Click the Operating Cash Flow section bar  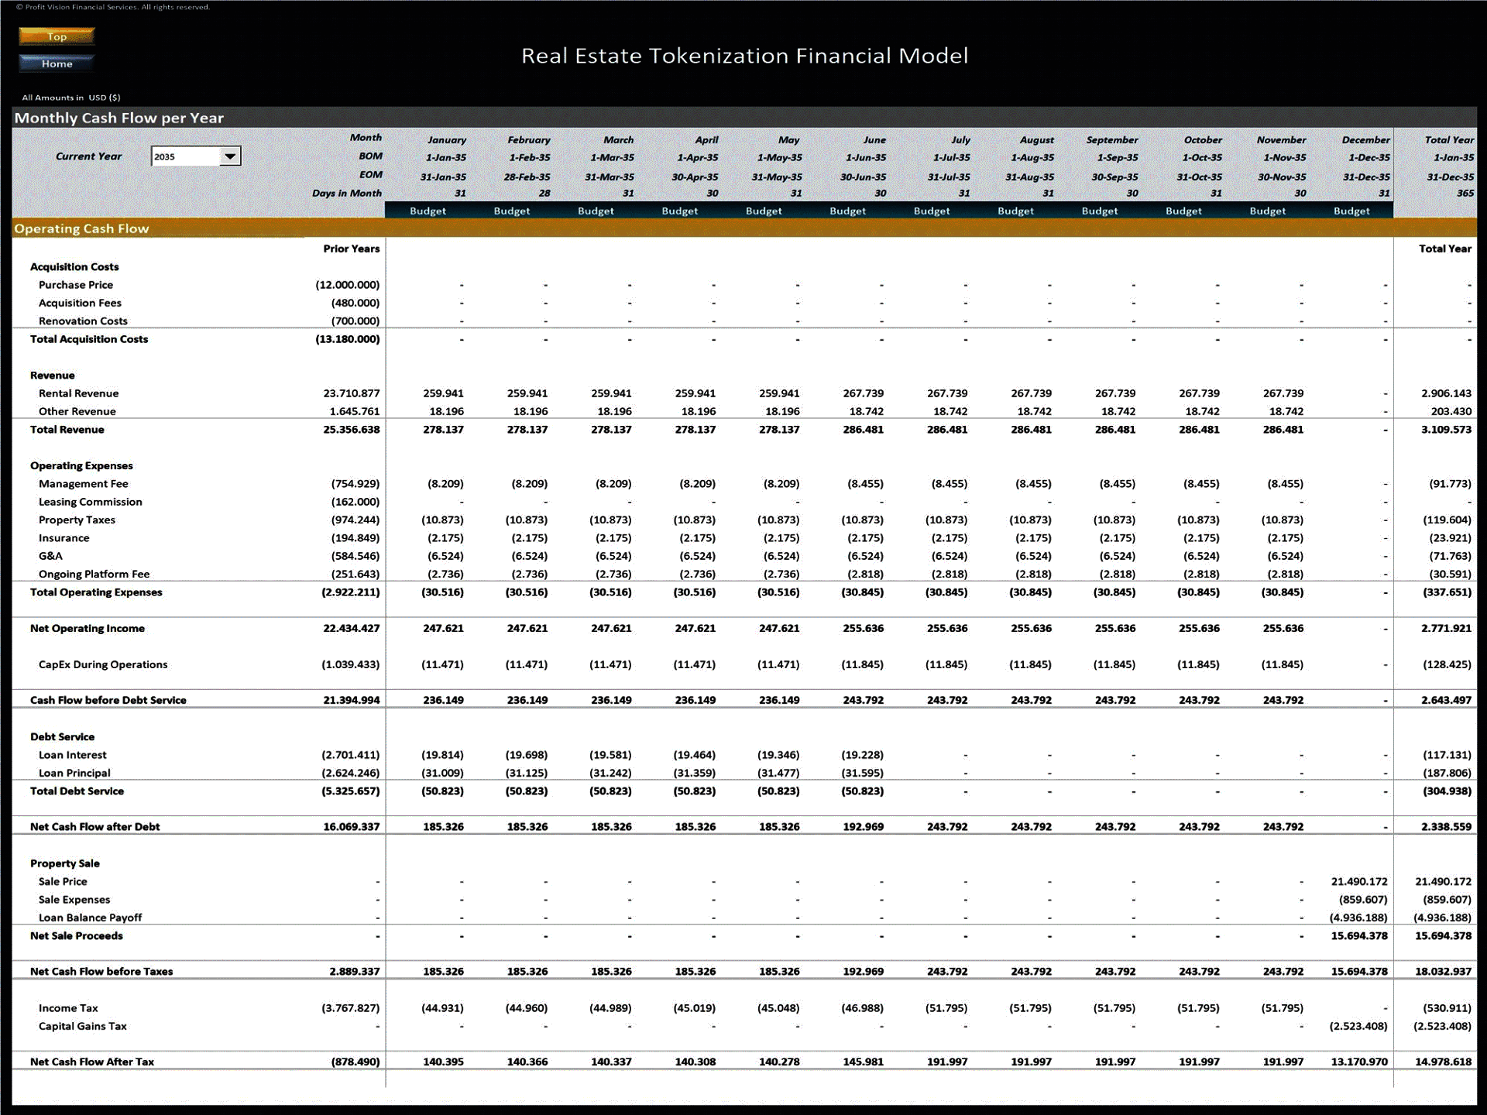(81, 228)
